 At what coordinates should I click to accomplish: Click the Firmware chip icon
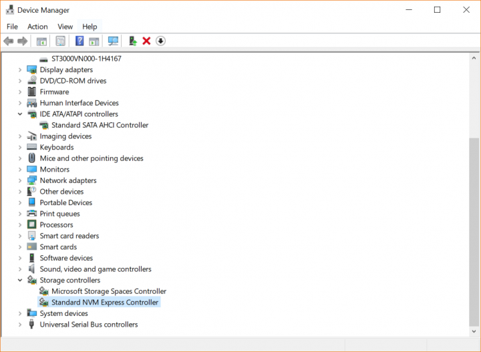tap(31, 92)
